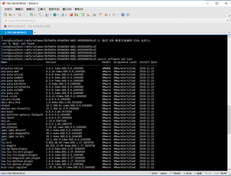Screen dimensions: 231x176
Task: Click the 'esx-ui' version 1.19.0-5387100
Action: (56, 121)
